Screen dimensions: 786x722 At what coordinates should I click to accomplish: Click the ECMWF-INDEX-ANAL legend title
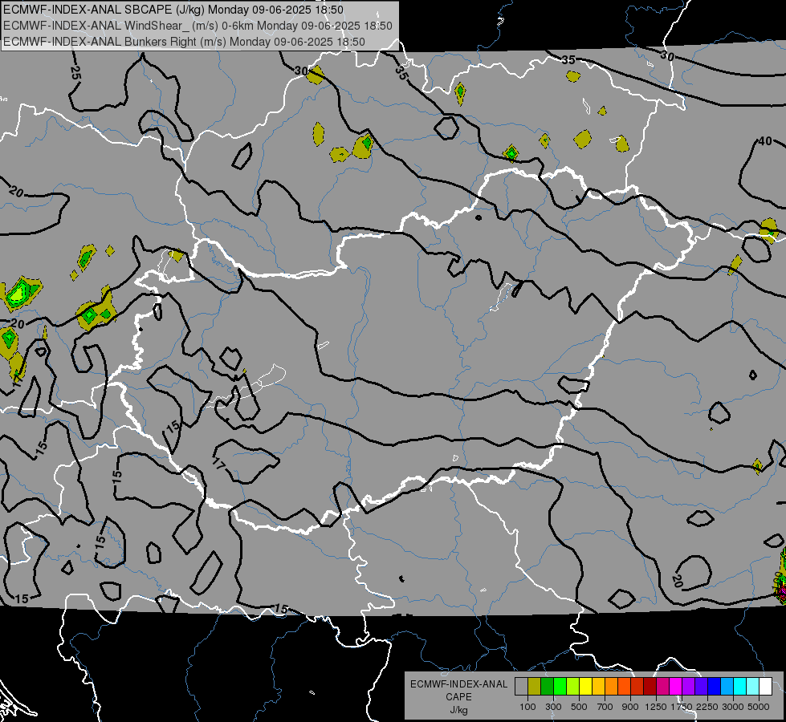(458, 684)
